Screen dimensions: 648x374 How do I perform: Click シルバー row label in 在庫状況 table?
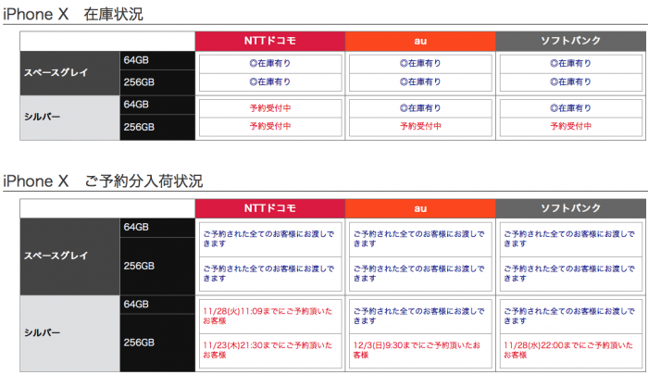pyautogui.click(x=69, y=118)
